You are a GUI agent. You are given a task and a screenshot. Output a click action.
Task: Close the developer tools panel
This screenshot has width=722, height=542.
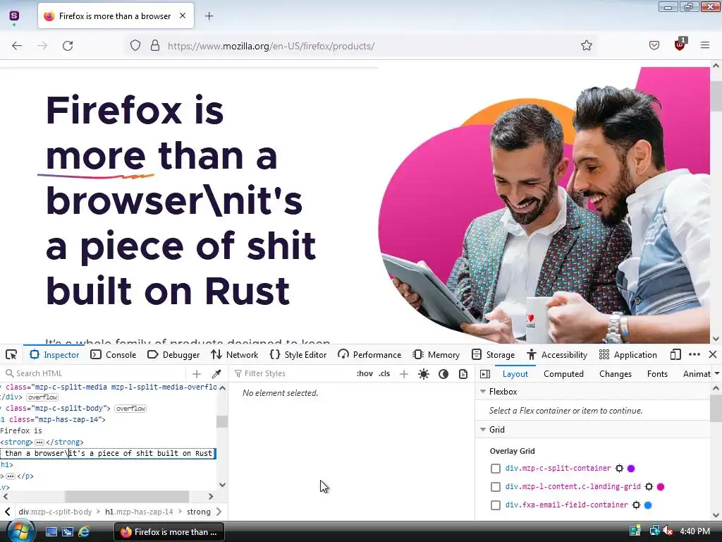coord(713,354)
